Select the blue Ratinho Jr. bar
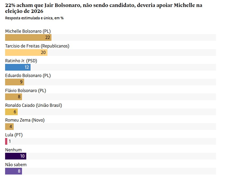231x178 pixels. click(18, 67)
